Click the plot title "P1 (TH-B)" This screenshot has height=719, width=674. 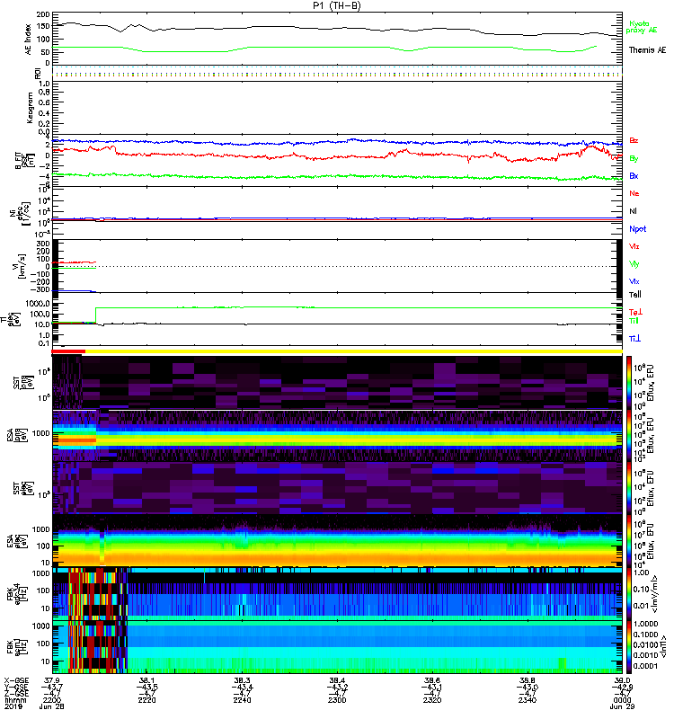pyautogui.click(x=336, y=5)
